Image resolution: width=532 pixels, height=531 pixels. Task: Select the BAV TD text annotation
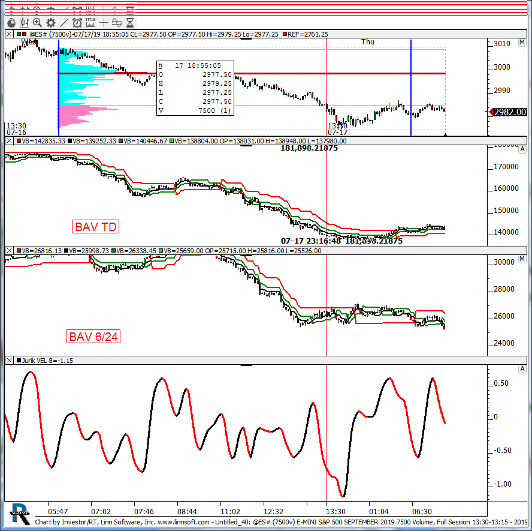pyautogui.click(x=96, y=227)
